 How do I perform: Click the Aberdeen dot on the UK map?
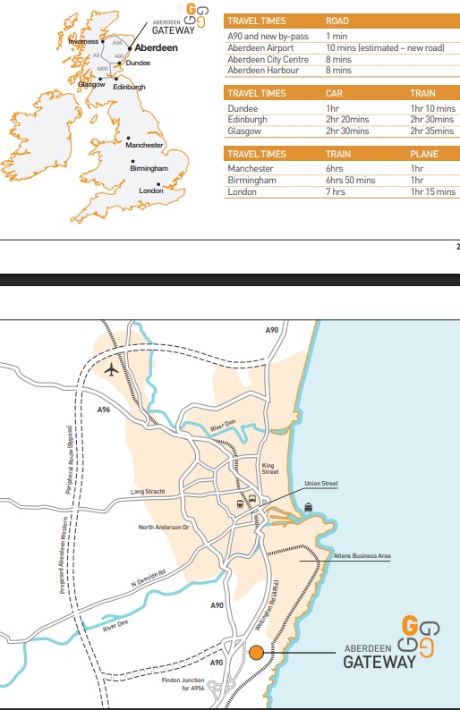(x=130, y=48)
